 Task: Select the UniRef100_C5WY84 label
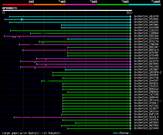coord(146,44)
